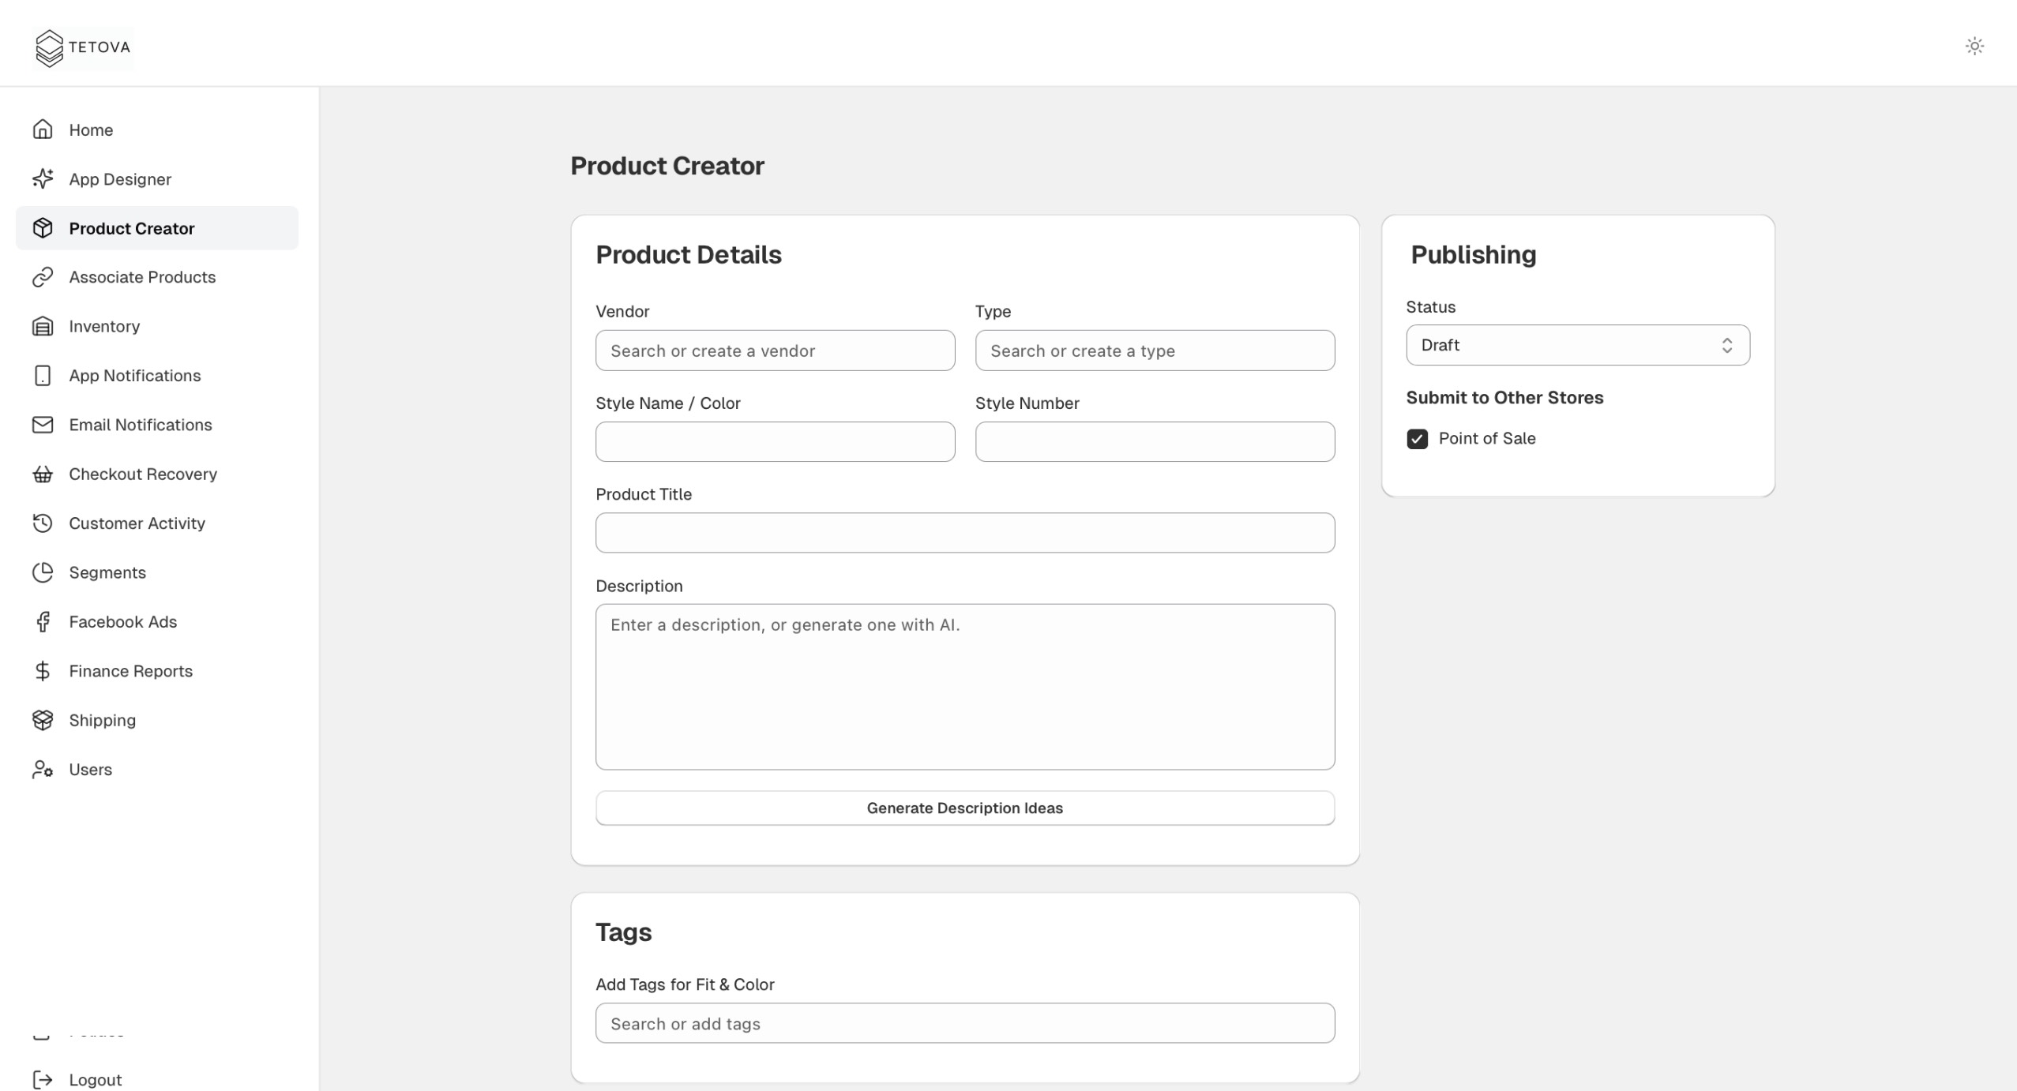
Task: Click the App Designer sparkle icon
Action: (x=43, y=179)
